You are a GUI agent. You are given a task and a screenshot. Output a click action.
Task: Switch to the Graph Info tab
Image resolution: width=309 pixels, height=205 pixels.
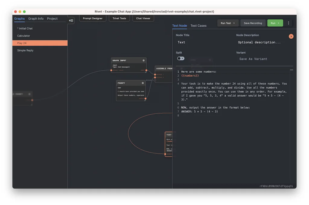coord(36,18)
